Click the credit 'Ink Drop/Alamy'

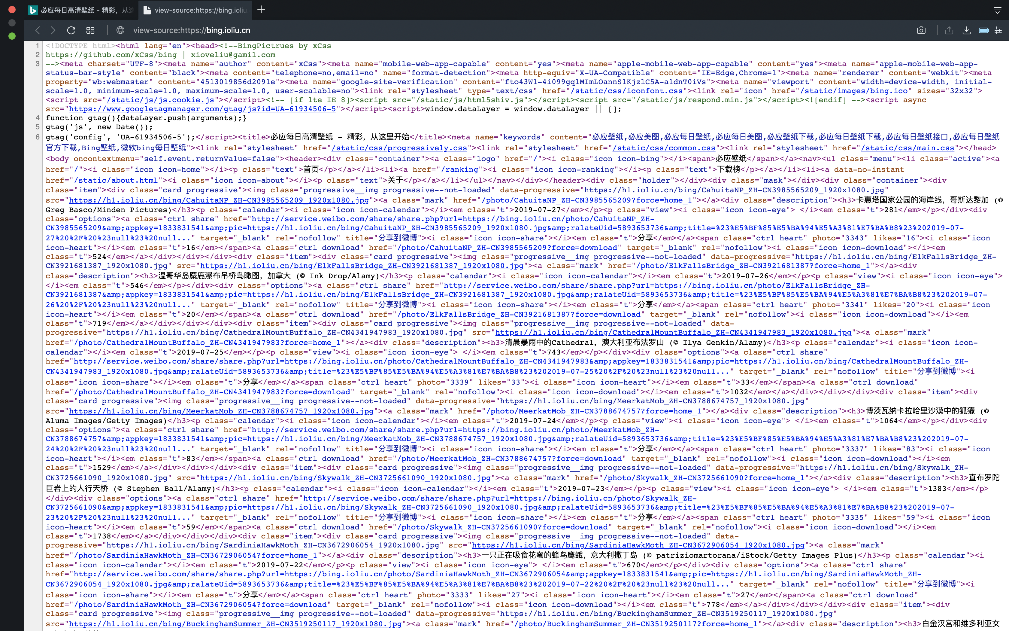[343, 276]
